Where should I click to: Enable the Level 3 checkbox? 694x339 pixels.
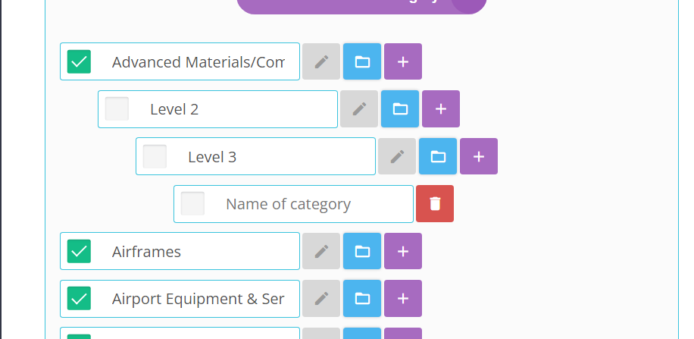coord(155,156)
